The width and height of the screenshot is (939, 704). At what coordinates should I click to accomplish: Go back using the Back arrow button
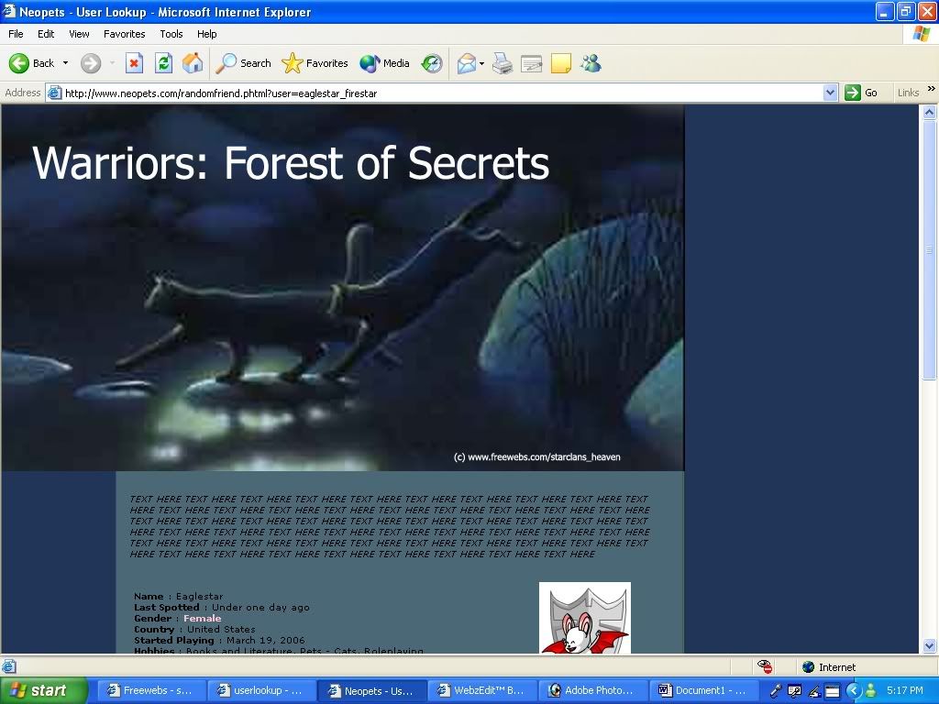[32, 63]
